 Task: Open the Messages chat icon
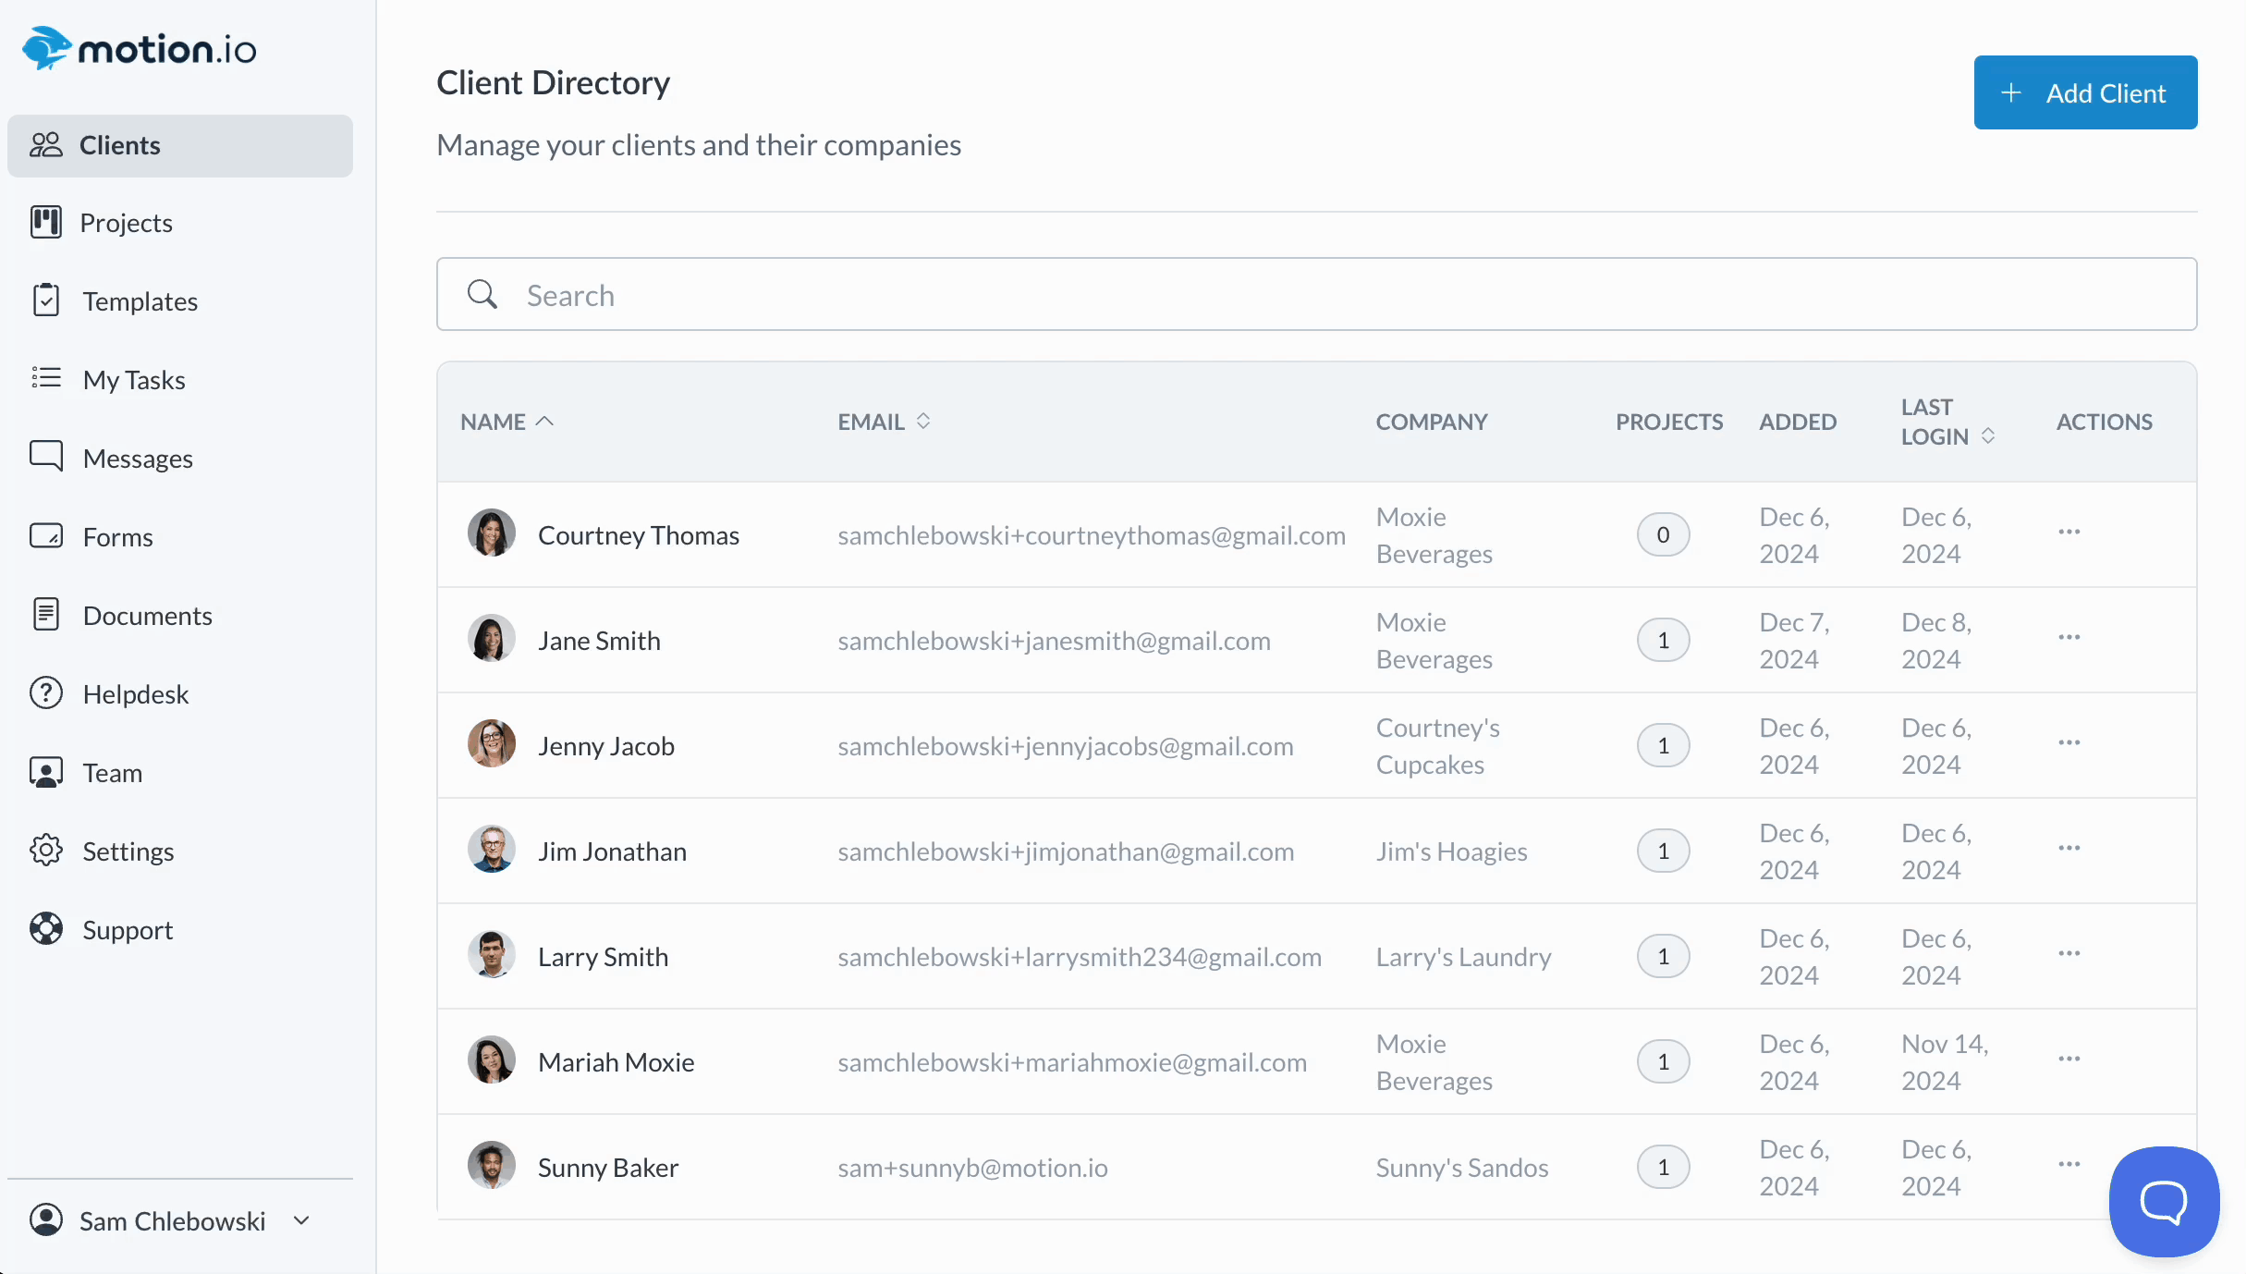(x=46, y=457)
